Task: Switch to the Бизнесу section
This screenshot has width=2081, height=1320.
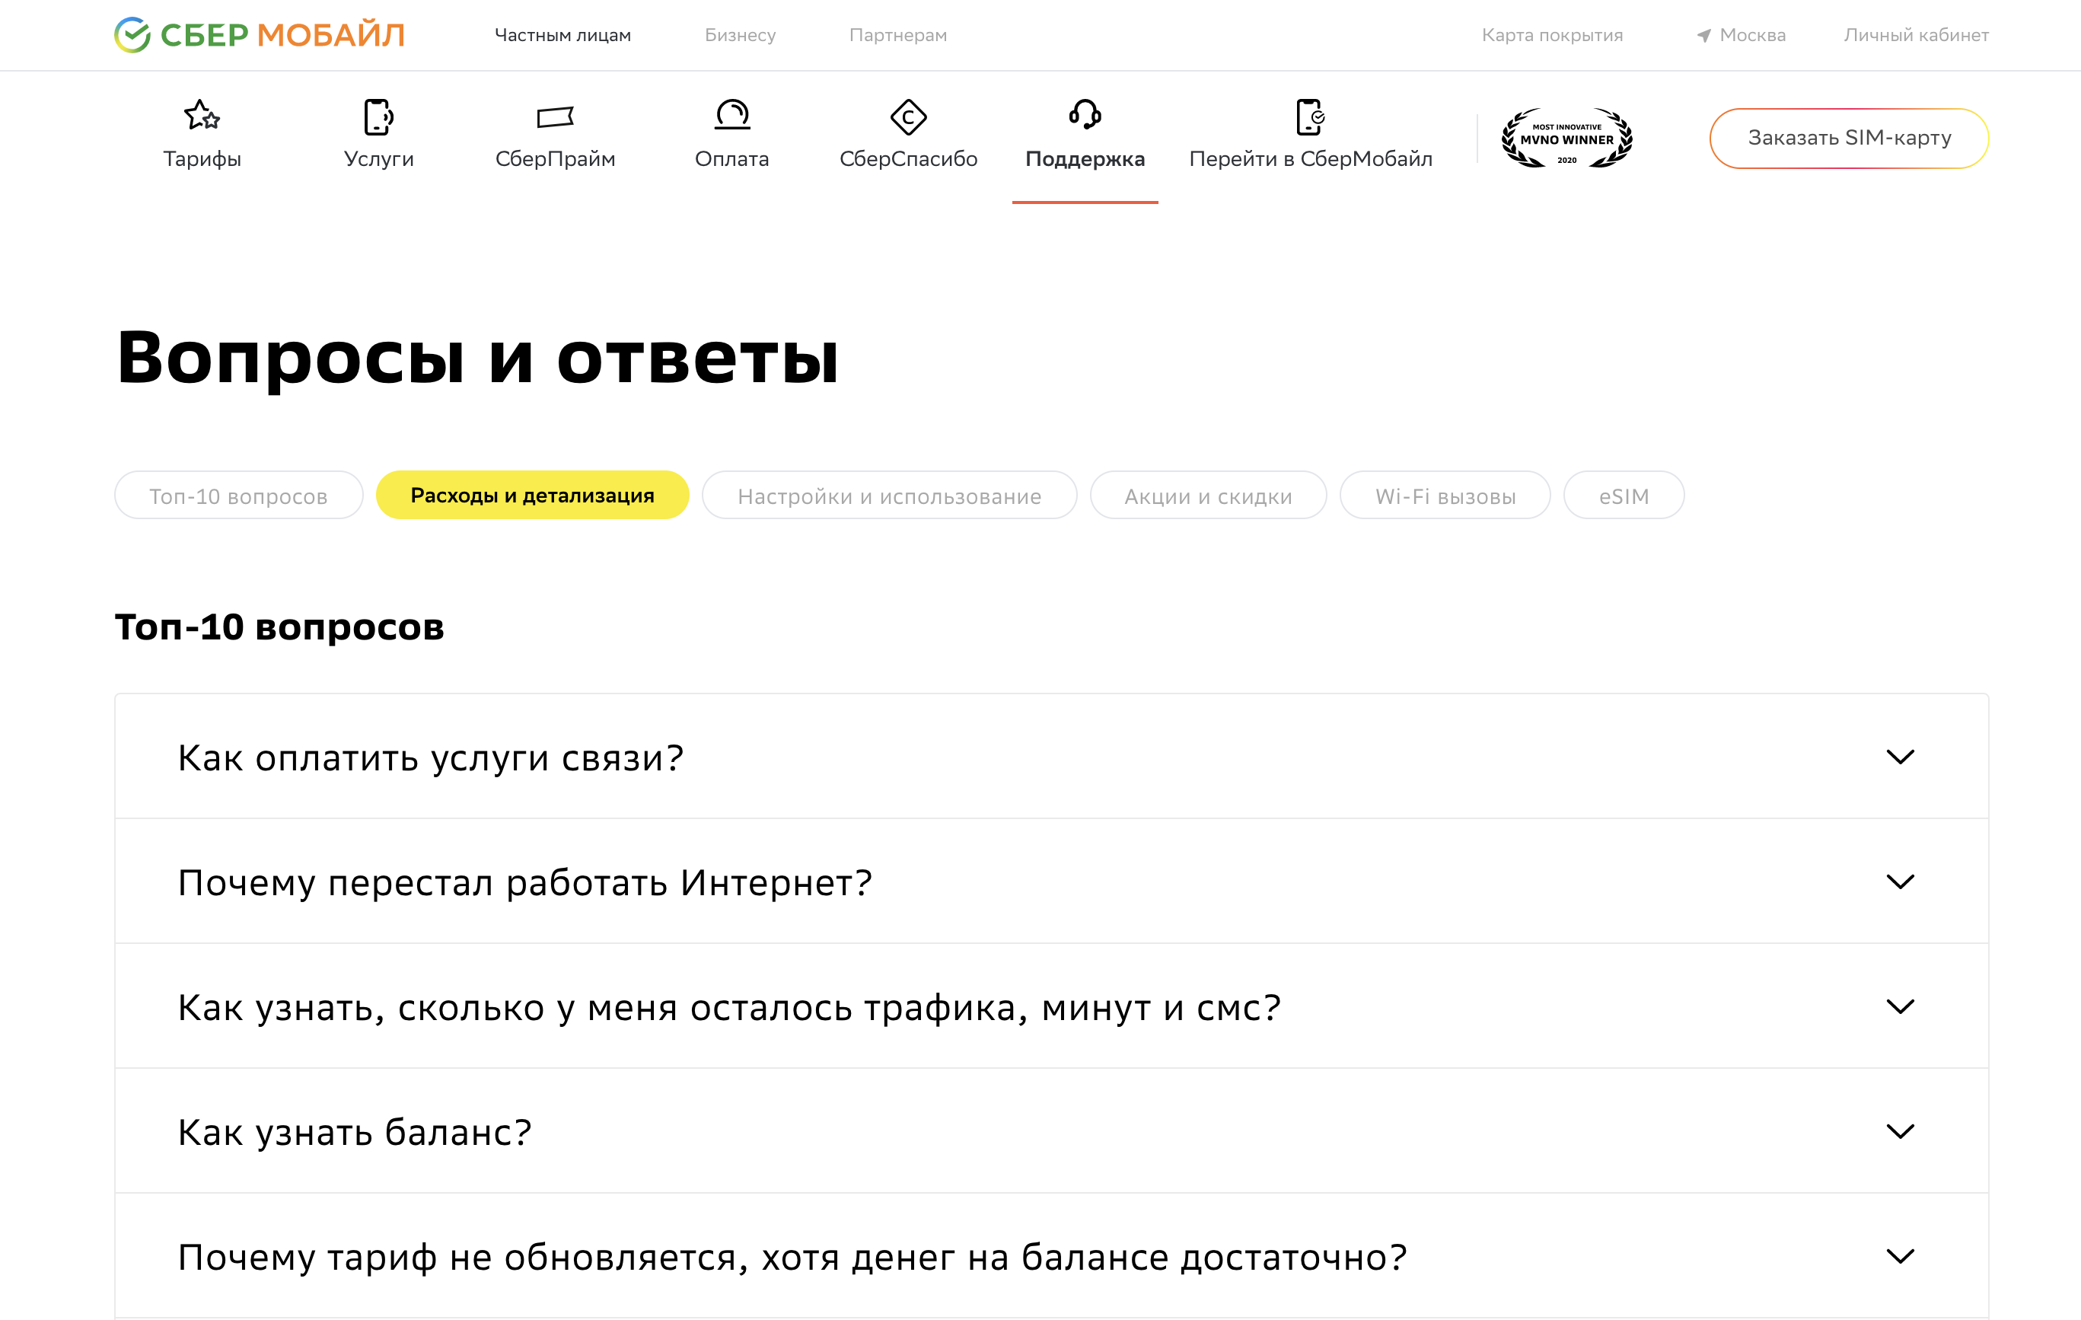Action: pos(741,34)
